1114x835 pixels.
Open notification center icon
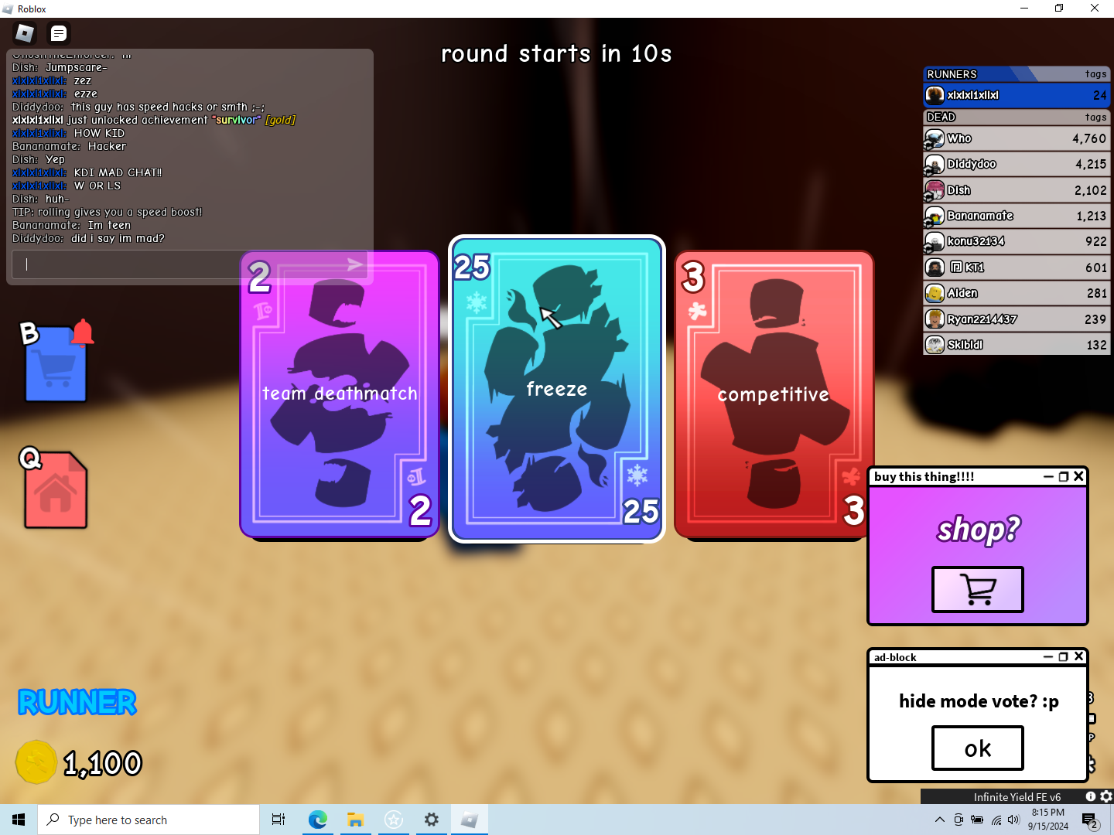(1091, 821)
